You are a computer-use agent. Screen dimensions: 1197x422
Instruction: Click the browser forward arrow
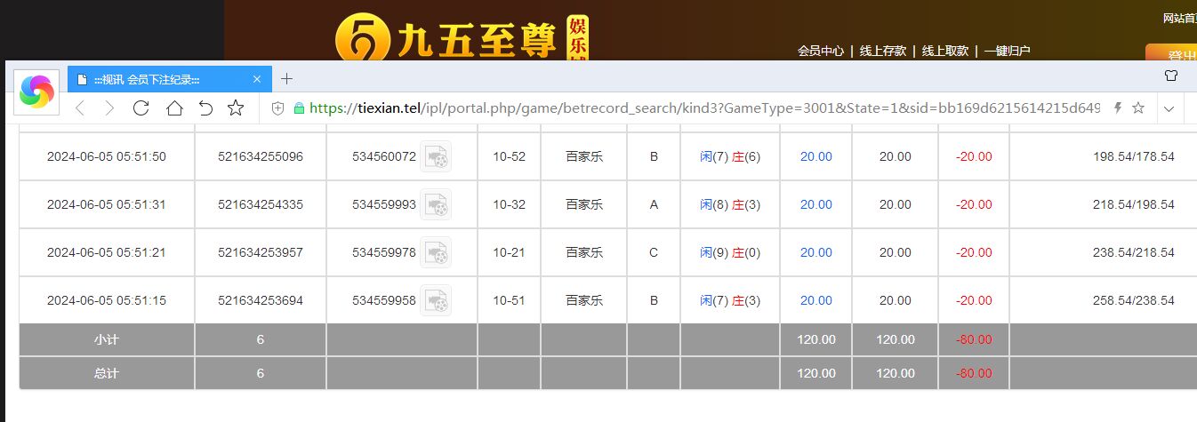[x=109, y=108]
